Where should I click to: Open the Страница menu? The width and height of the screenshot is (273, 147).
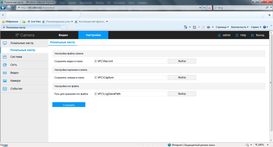coord(222,27)
